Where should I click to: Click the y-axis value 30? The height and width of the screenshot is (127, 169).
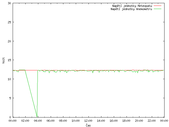pos(10,3)
